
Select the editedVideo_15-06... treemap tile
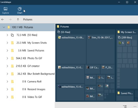pyautogui.click(x=71, y=49)
